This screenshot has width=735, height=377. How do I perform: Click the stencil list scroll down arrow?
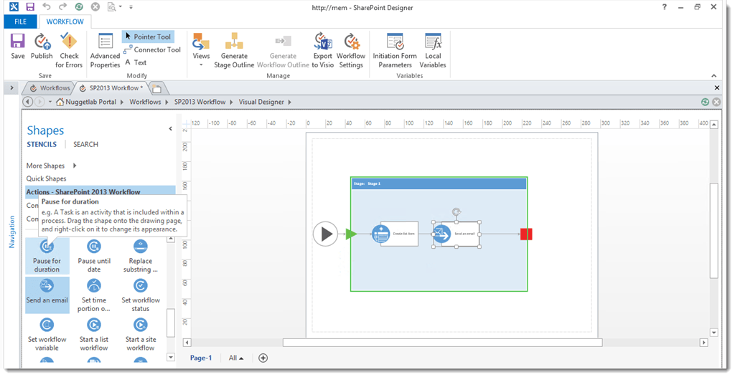[171, 358]
